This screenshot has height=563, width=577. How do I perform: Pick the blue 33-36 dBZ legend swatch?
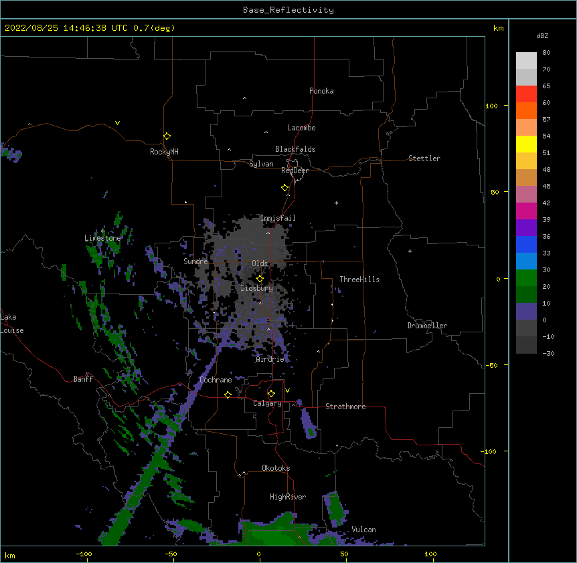(526, 244)
